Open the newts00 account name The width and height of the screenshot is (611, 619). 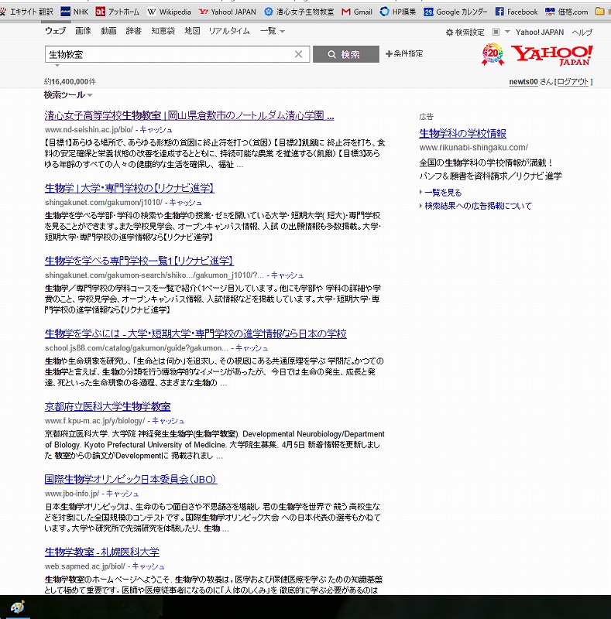pyautogui.click(x=523, y=82)
